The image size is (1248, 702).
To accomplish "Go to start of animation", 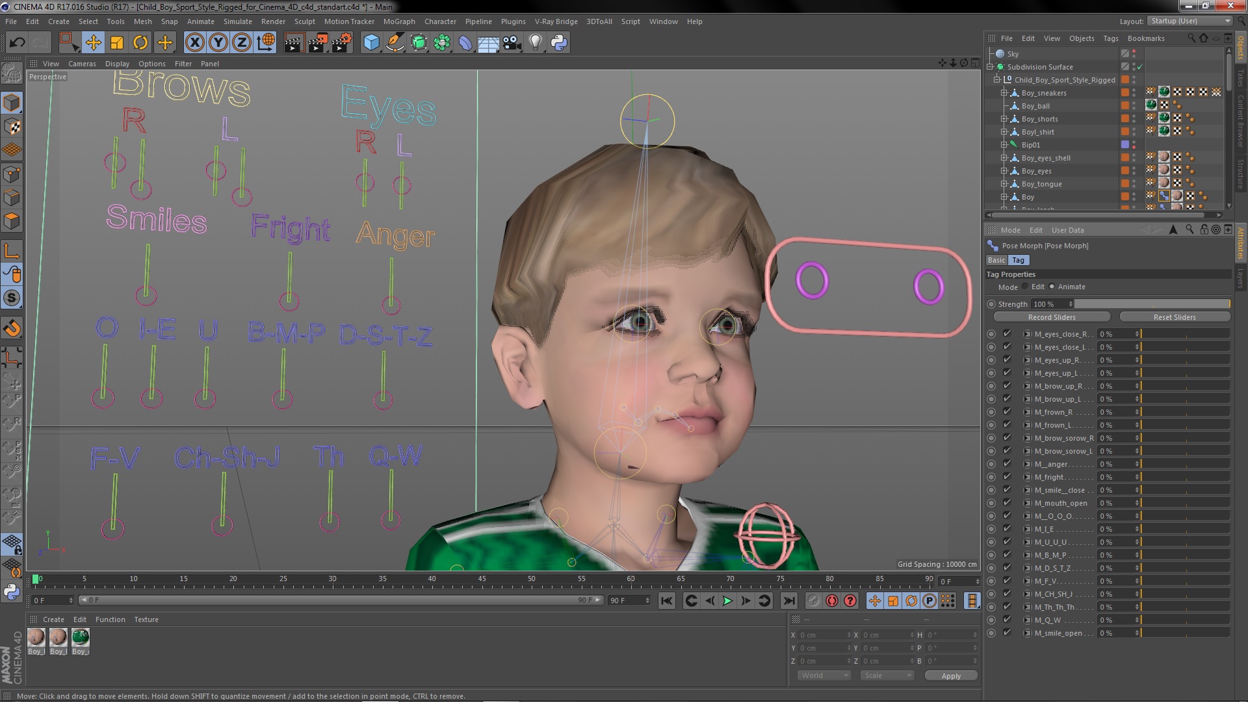I will pyautogui.click(x=666, y=601).
